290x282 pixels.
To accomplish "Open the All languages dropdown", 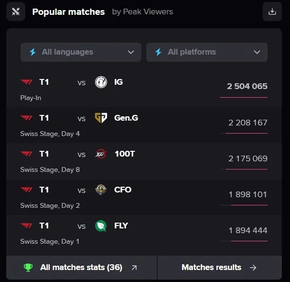I will click(x=81, y=52).
